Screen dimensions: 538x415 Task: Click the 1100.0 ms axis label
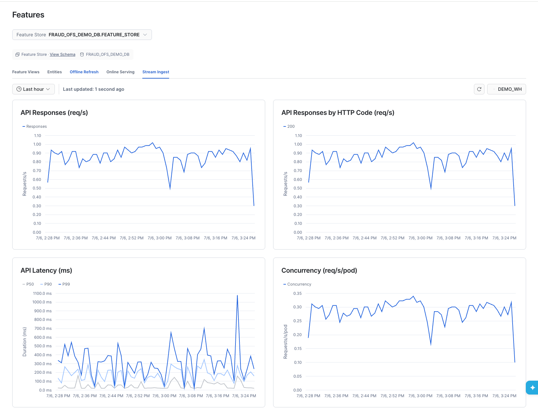[x=42, y=294]
